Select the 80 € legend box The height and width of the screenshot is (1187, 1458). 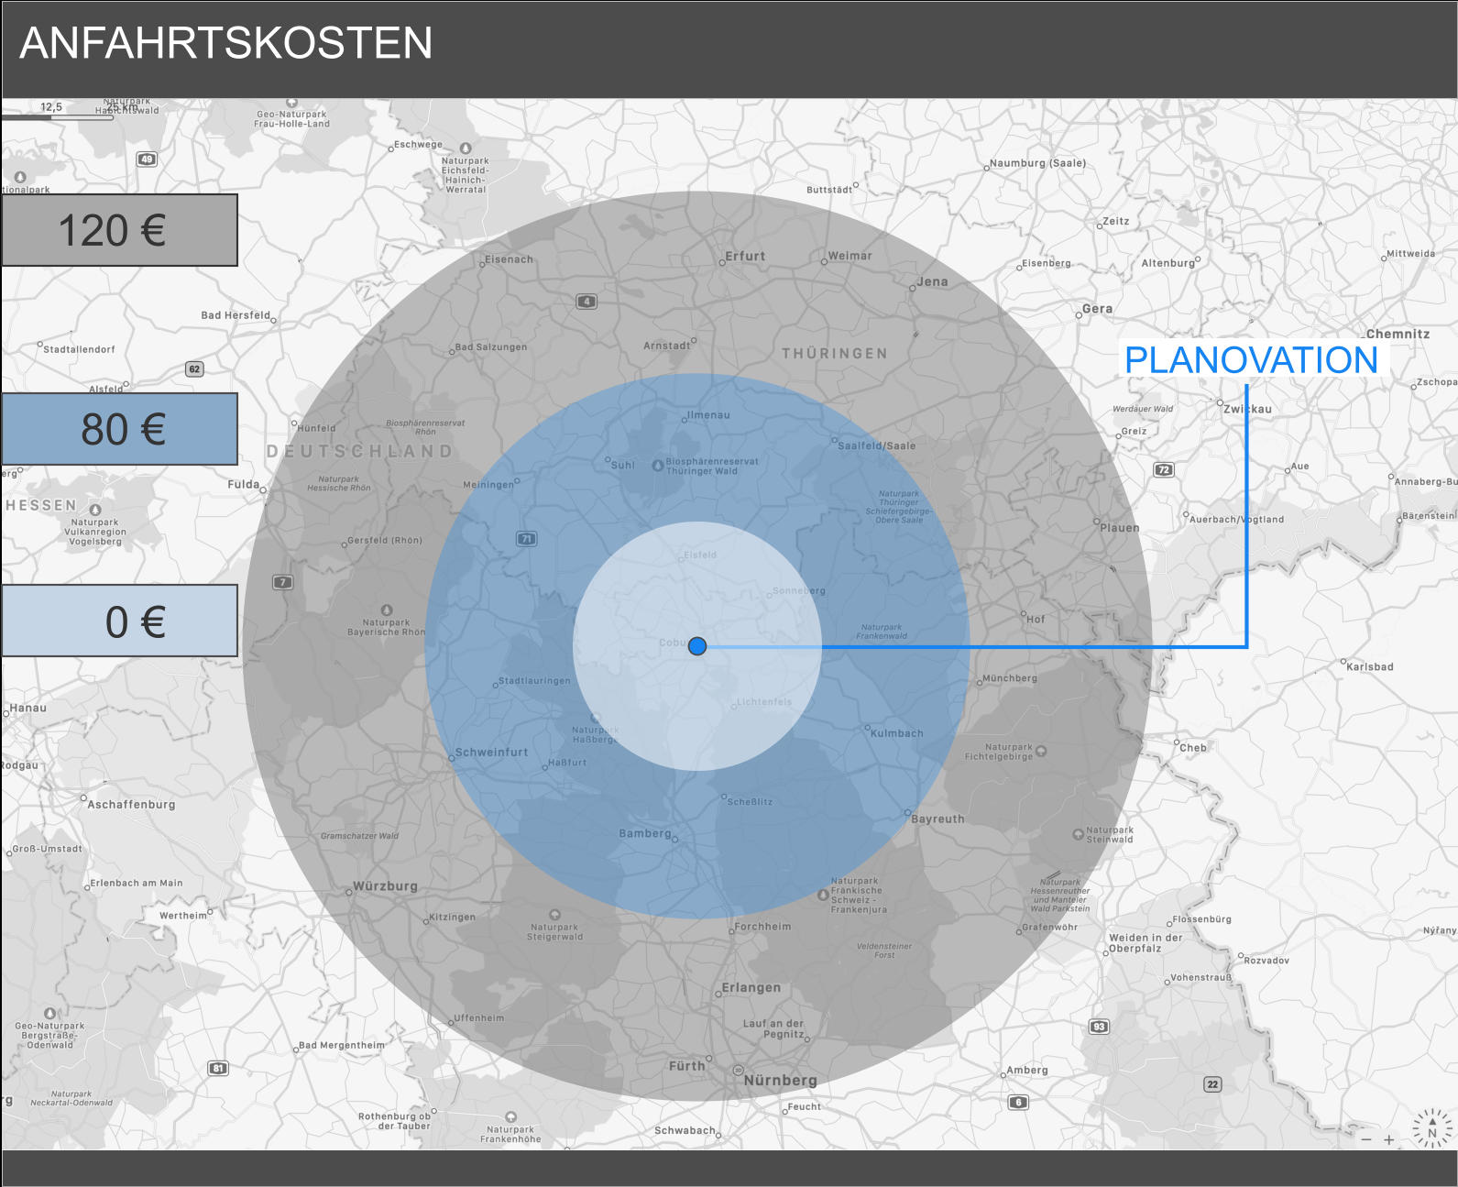coord(119,429)
